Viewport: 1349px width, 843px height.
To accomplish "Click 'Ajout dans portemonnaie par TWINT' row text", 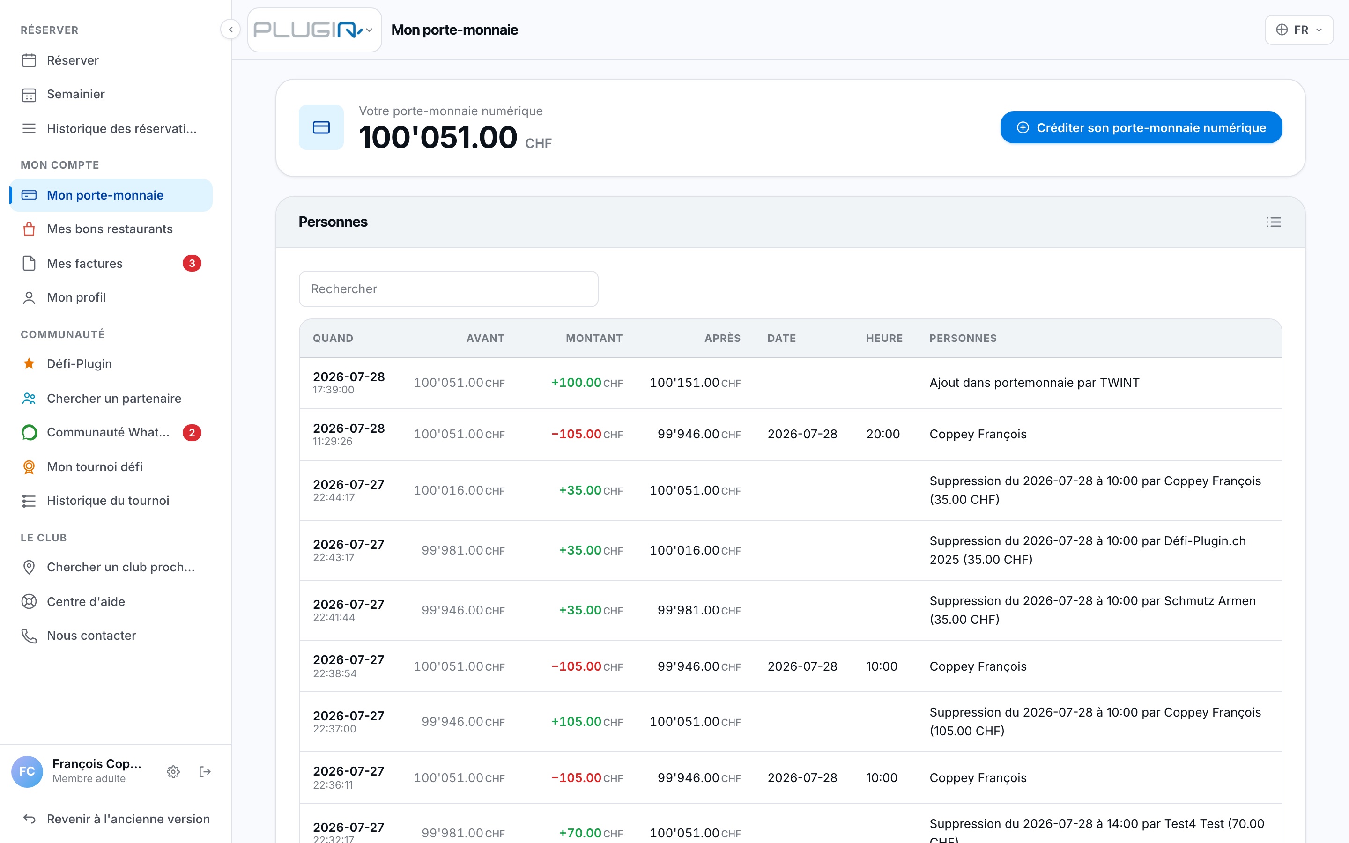I will pos(1034,383).
